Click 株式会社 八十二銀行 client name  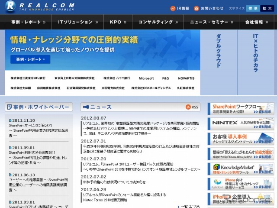coord(117,78)
